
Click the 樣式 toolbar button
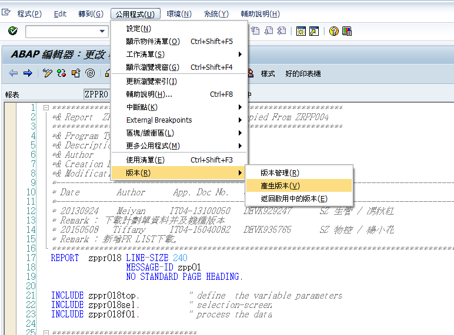point(268,74)
